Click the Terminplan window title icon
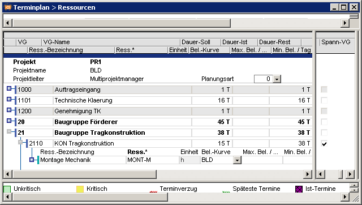The height and width of the screenshot is (205, 362). [x=8, y=7]
